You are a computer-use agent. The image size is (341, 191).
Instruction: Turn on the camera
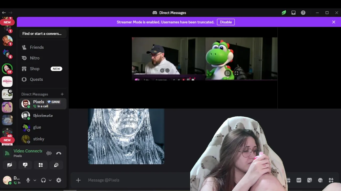(10, 165)
